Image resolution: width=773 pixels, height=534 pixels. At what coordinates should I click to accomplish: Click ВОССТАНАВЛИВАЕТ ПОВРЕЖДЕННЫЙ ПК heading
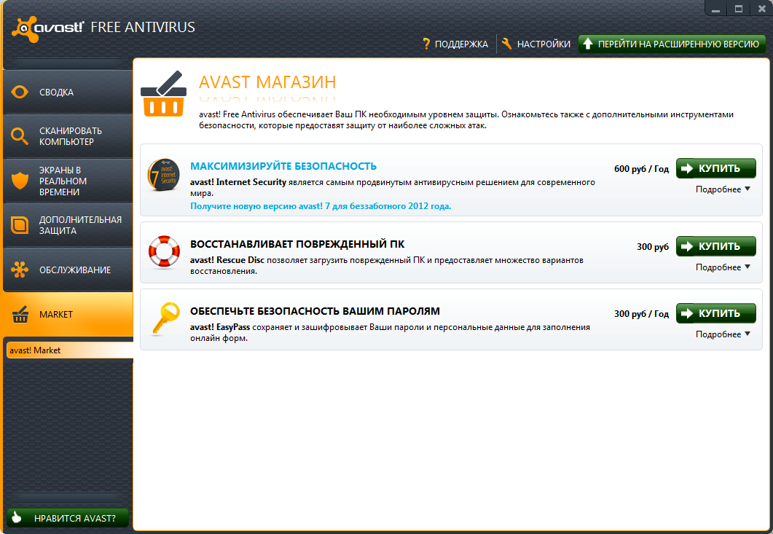tap(297, 244)
